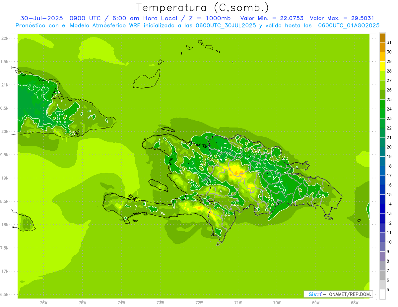
Task: Pick the gray swatch between 6 and 7
Action: (x=382, y=275)
